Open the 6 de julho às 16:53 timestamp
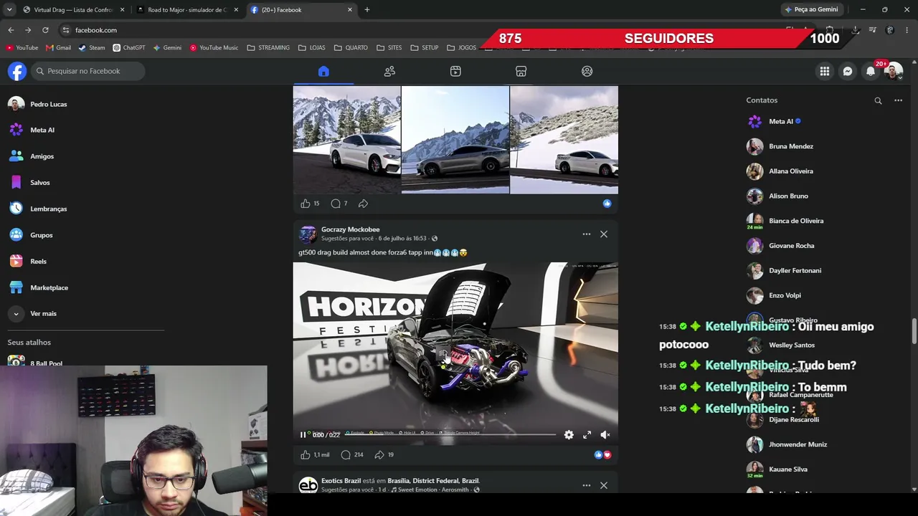 point(402,239)
